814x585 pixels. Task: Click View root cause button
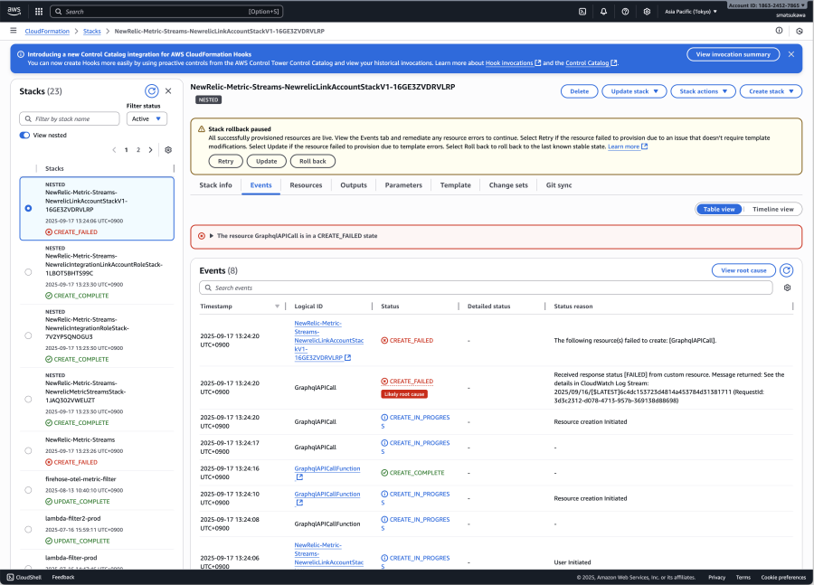tap(743, 270)
